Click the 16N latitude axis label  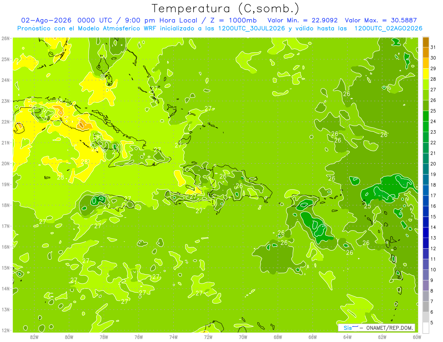pyautogui.click(x=6, y=247)
